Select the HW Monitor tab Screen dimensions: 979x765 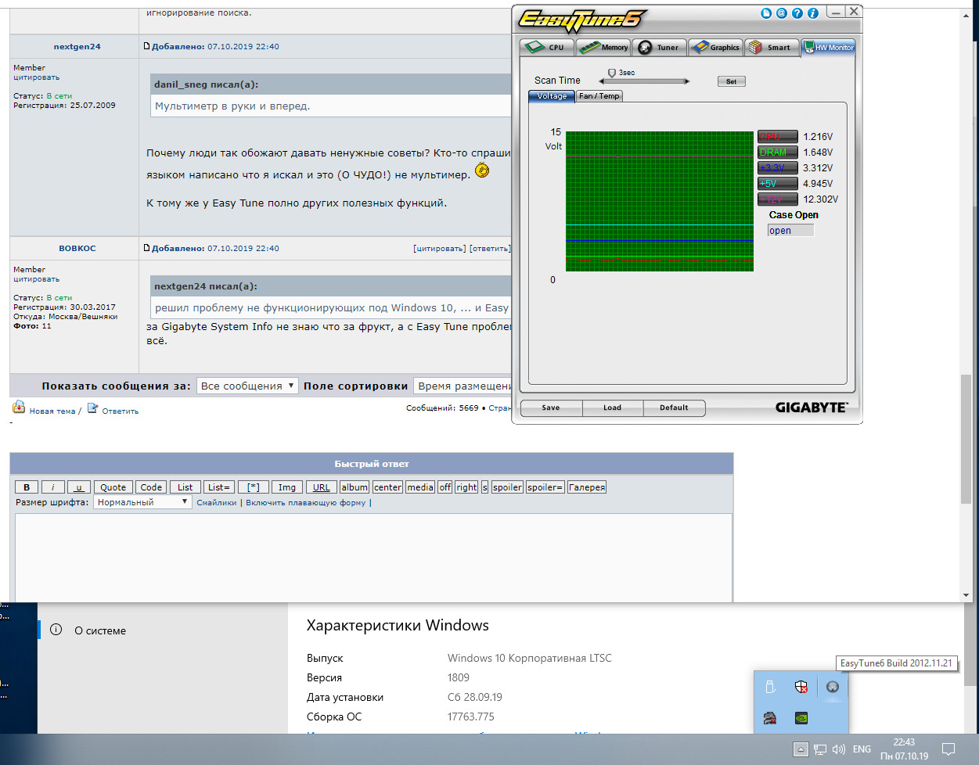(829, 47)
